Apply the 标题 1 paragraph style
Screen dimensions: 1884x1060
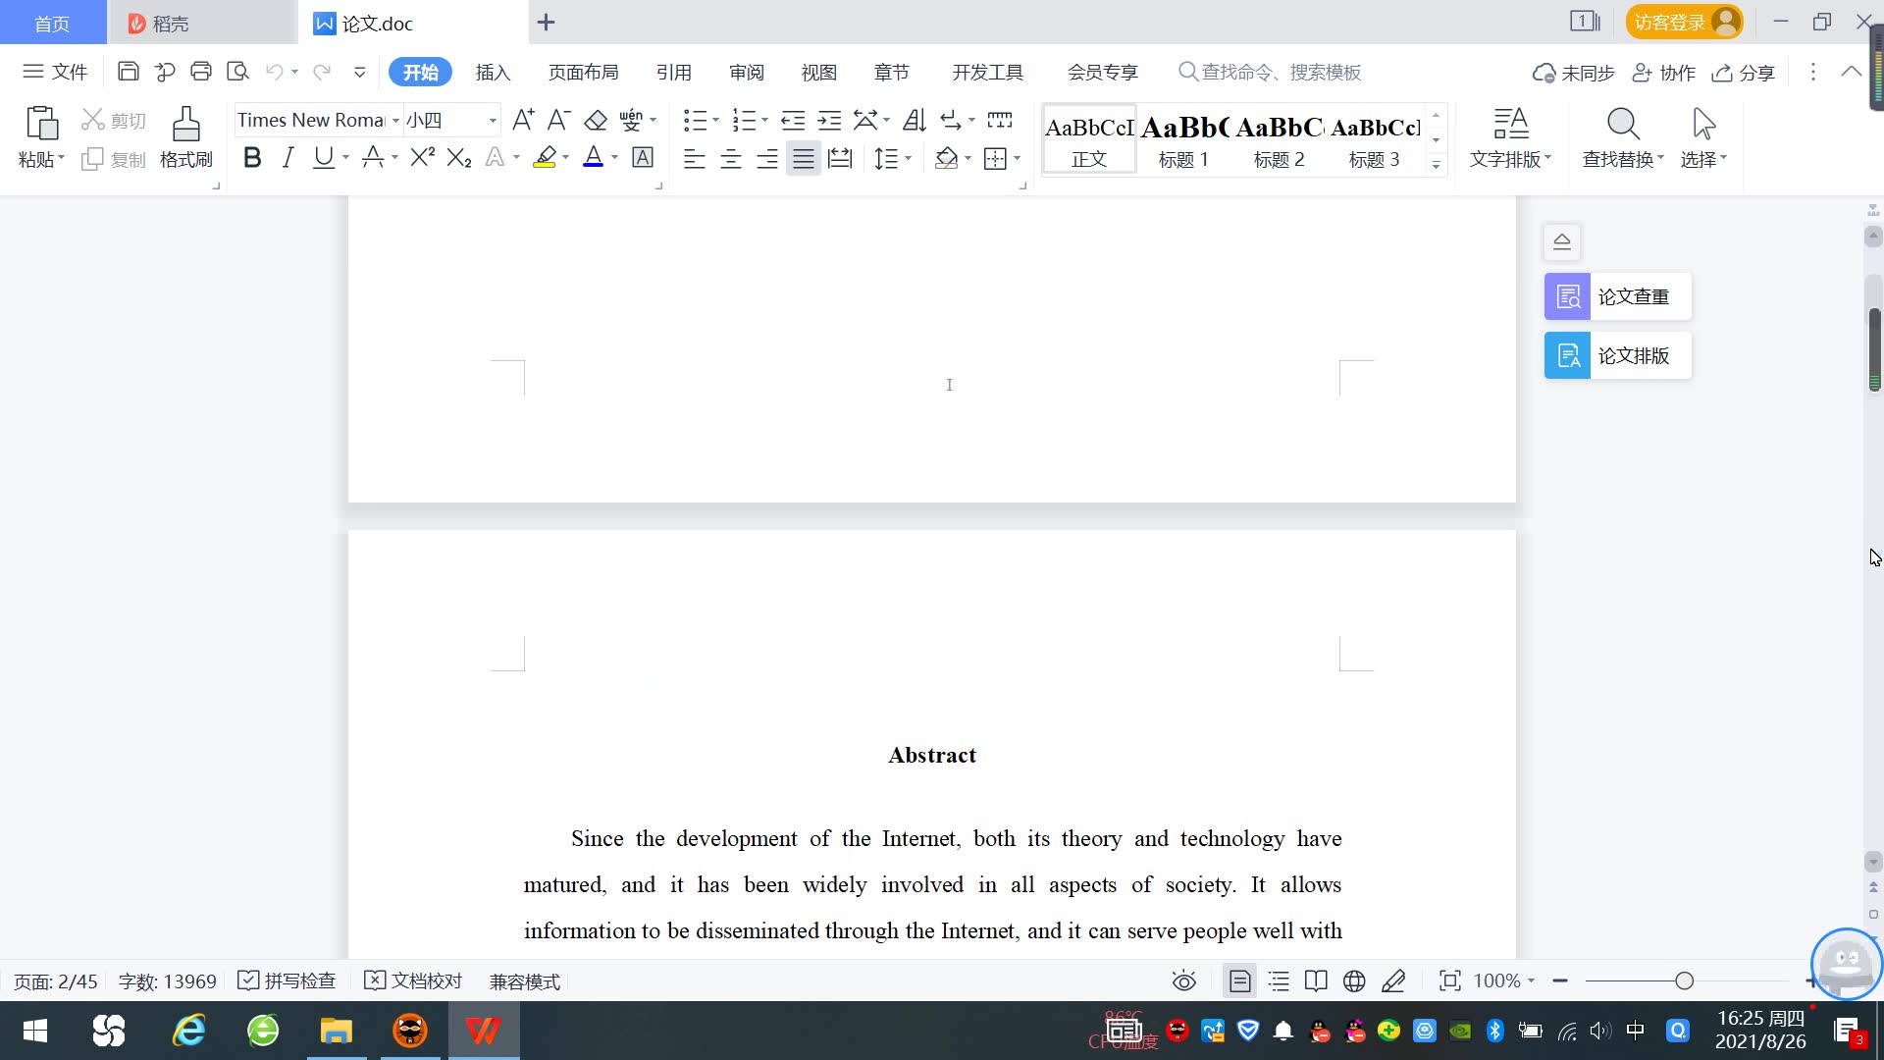1182,137
